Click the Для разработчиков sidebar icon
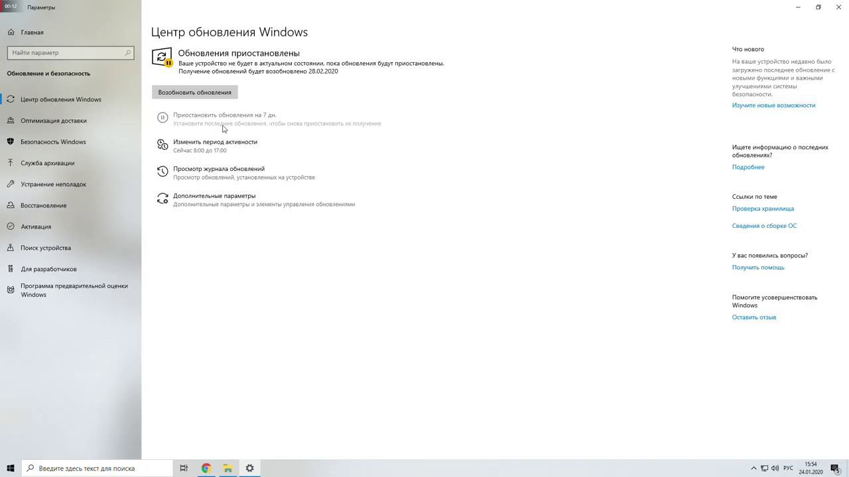849x477 pixels. click(x=11, y=269)
